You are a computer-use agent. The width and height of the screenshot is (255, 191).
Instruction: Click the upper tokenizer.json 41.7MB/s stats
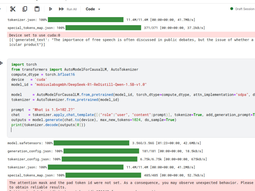pyautogui.click(x=161, y=20)
